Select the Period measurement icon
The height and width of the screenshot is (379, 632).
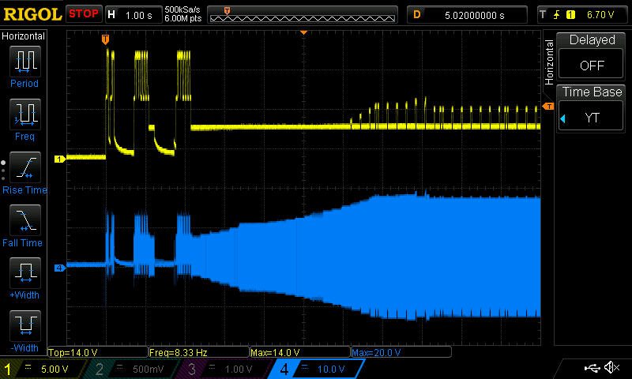click(x=25, y=62)
